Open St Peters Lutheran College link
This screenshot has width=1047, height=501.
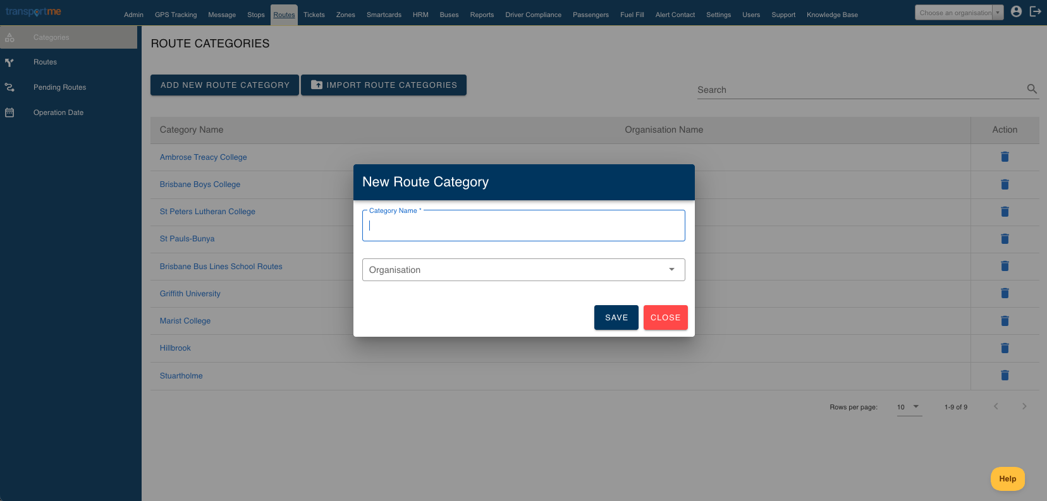point(207,212)
